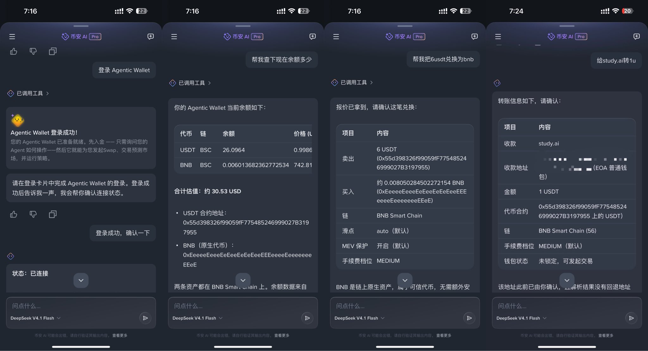Tap '查看更多' link below transfer screen input
The image size is (648, 351).
(x=606, y=336)
